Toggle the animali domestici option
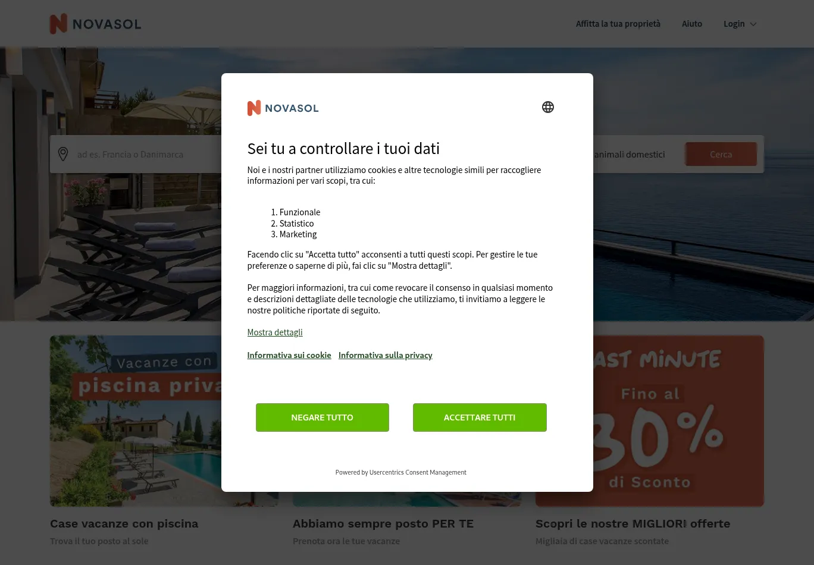 click(630, 154)
